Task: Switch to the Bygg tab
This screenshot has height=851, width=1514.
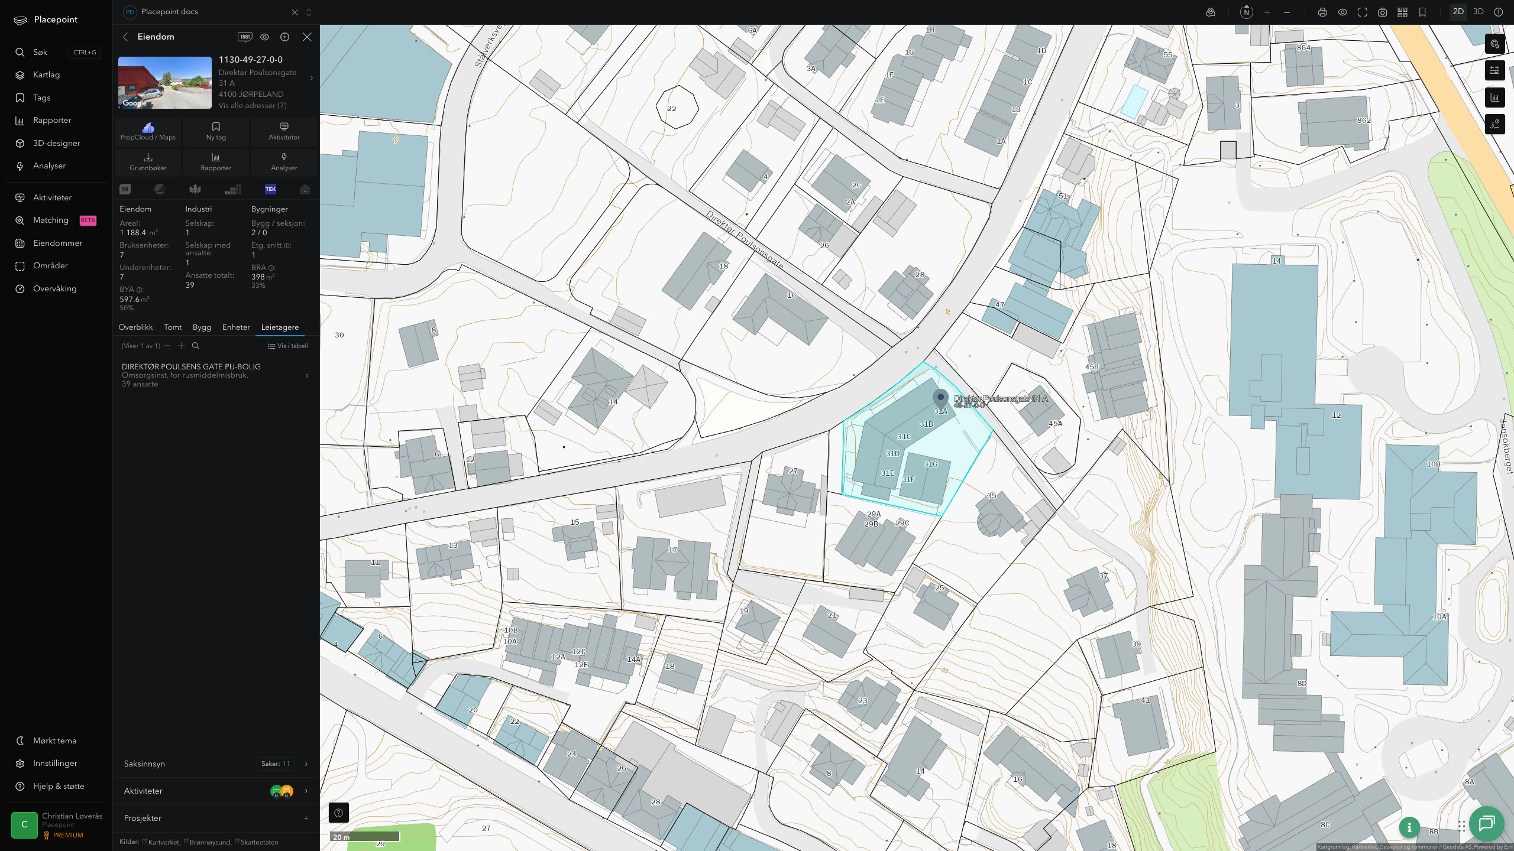Action: click(x=202, y=327)
